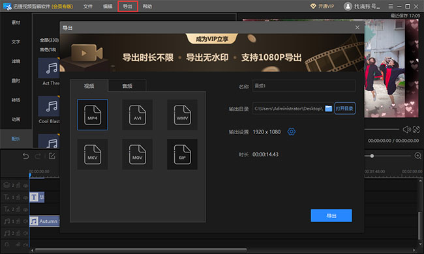Open the 导出 menu in menu bar
This screenshot has height=254, width=424.
[x=128, y=7]
